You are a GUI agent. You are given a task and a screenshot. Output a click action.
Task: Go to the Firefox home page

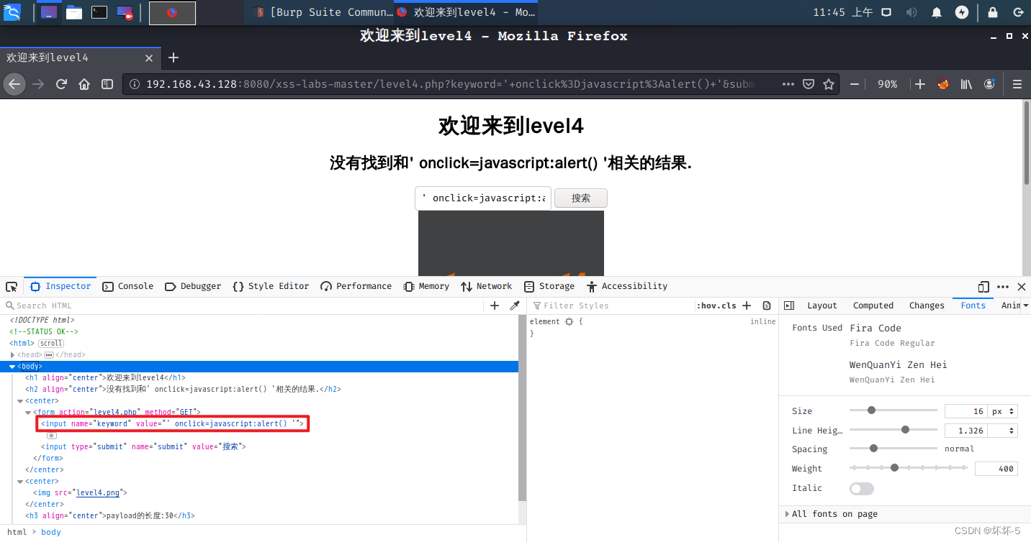[84, 84]
